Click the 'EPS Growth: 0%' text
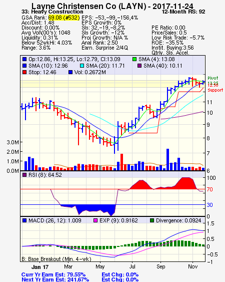225x282 pixels. [101, 23]
